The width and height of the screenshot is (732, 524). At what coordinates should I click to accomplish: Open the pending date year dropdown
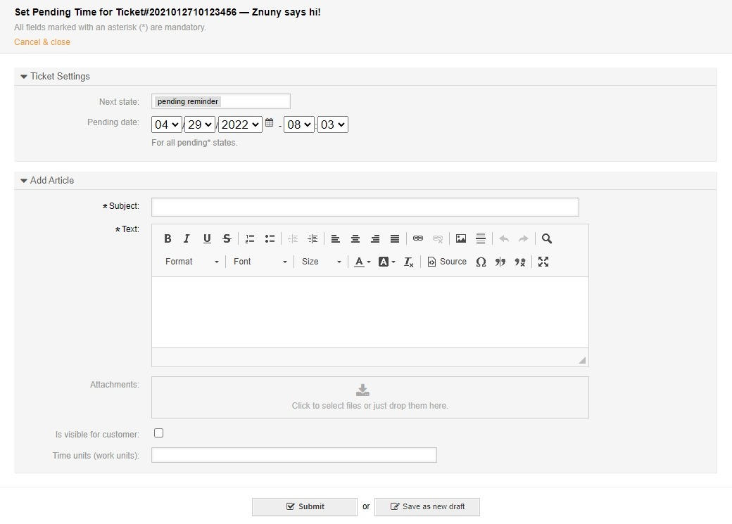(240, 124)
